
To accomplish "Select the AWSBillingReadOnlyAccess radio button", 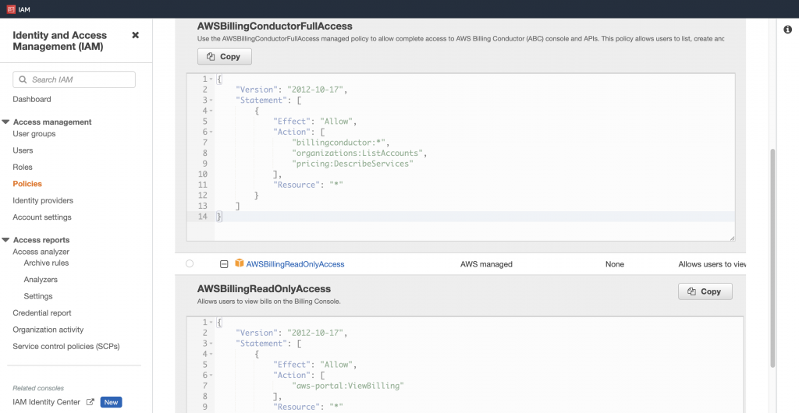I will [x=190, y=264].
